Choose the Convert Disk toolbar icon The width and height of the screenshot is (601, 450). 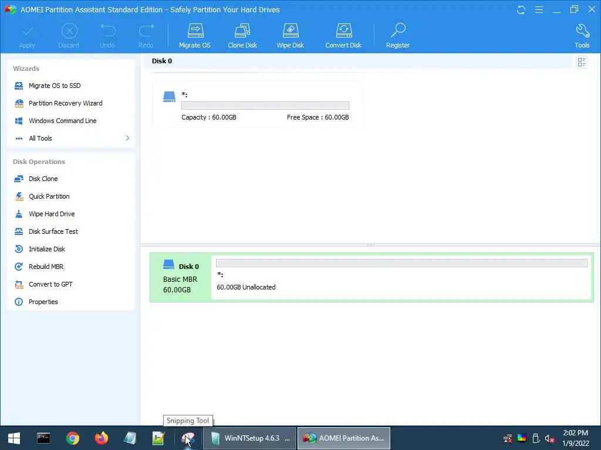tap(343, 36)
